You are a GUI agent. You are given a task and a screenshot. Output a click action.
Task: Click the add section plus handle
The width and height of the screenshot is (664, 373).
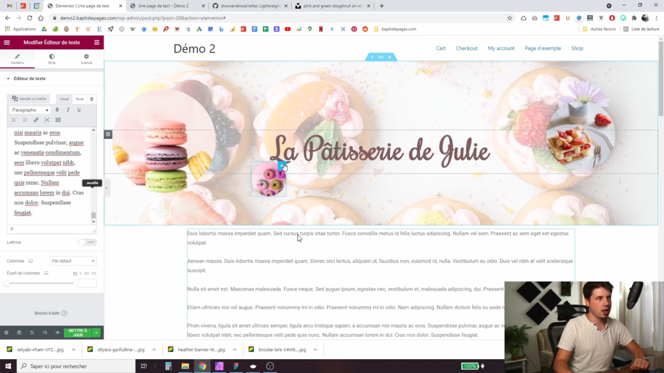point(372,57)
